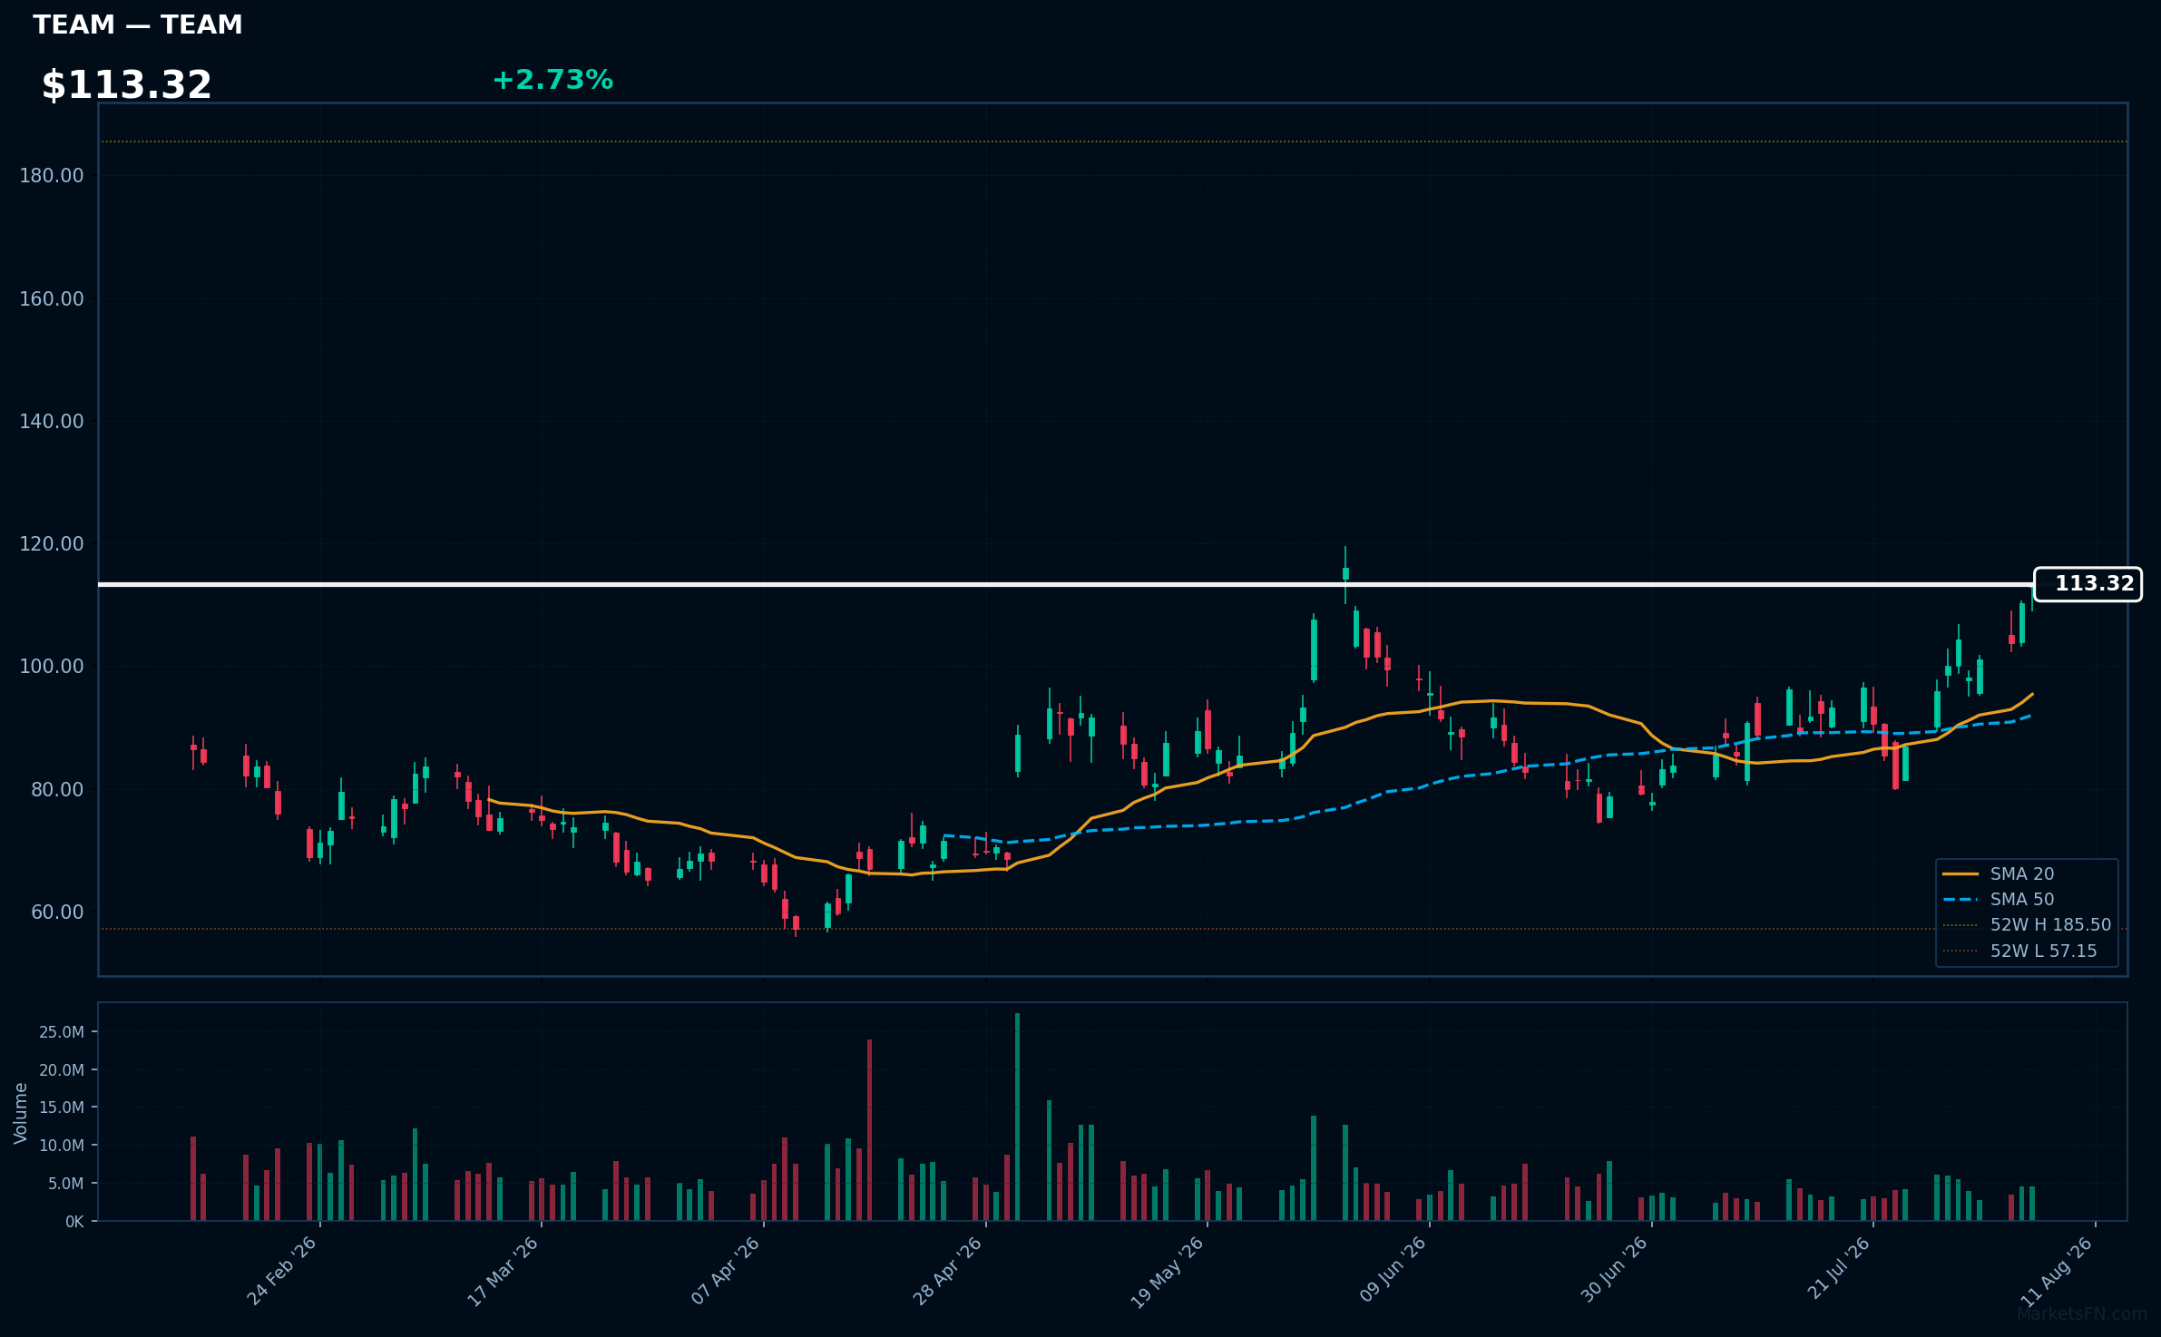Click the 5.0M volume axis label
This screenshot has height=1337, width=2161.
66,1184
